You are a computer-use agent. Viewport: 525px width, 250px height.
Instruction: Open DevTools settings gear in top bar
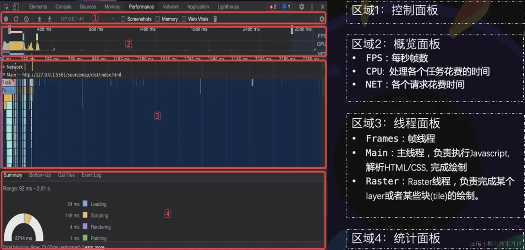(x=302, y=7)
